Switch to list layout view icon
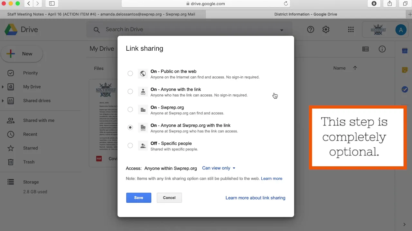 (365, 49)
